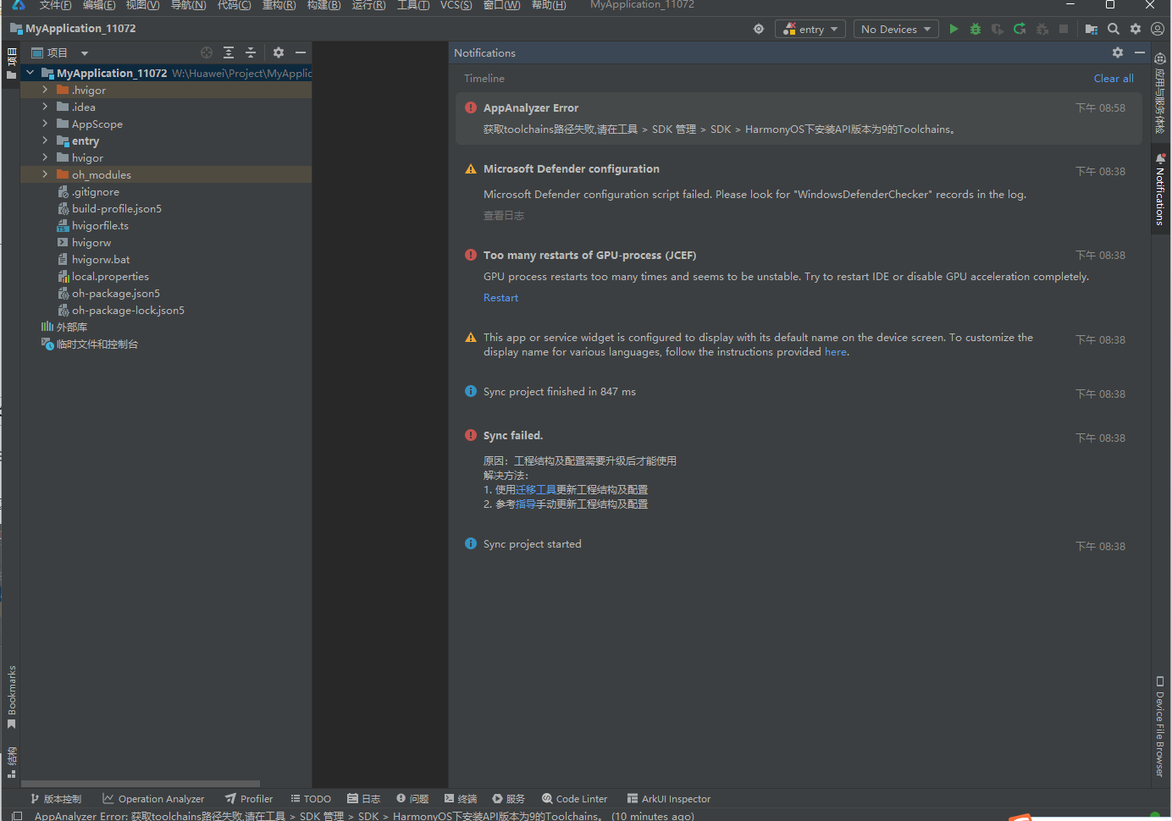Open the Search Everywhere magnifier
Viewport: 1172px width, 821px height.
[x=1114, y=29]
